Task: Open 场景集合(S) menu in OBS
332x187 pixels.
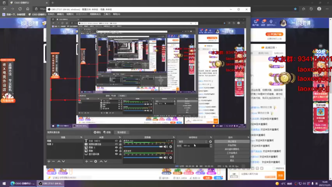Action: point(95,14)
